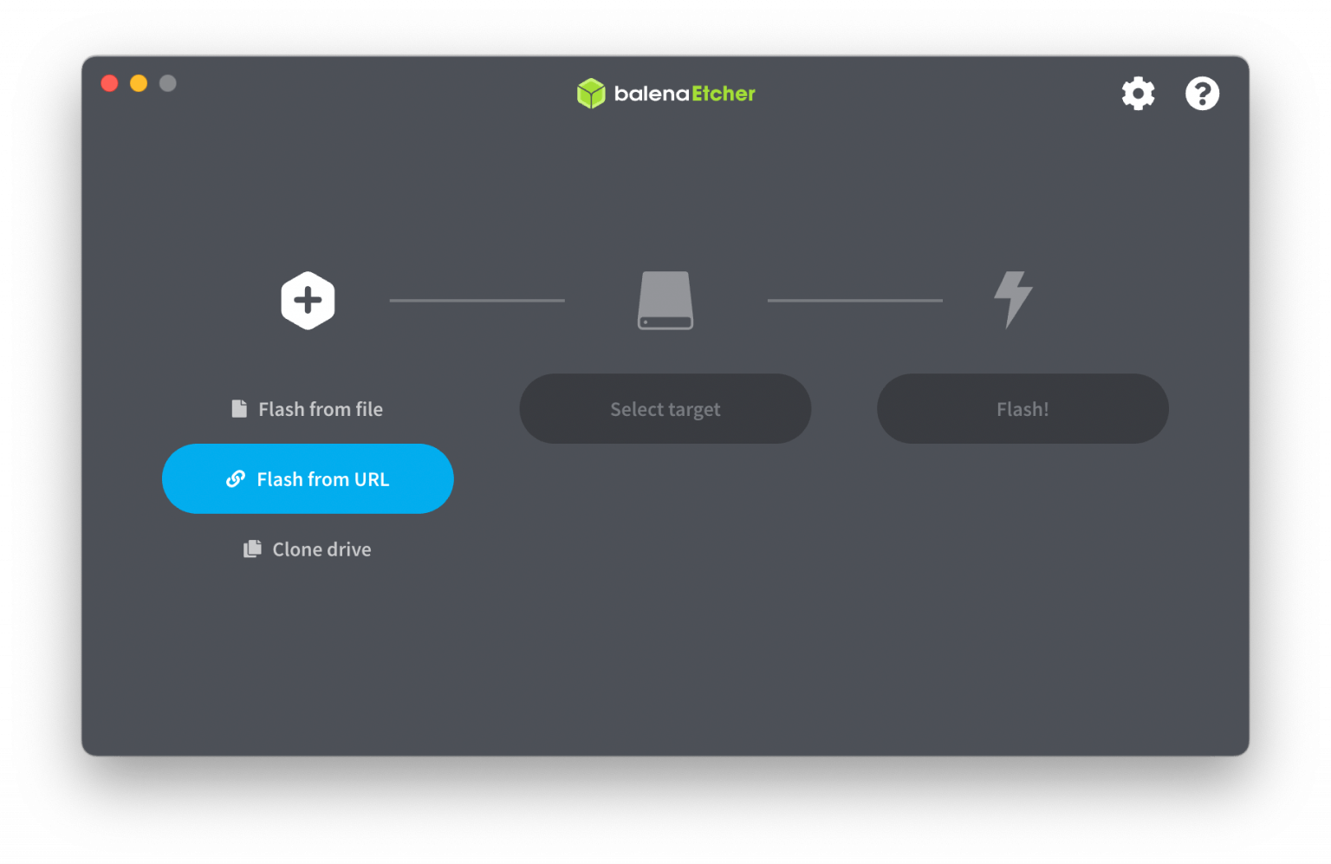Click the balenaEtcher title text
1331x864 pixels.
pos(684,94)
